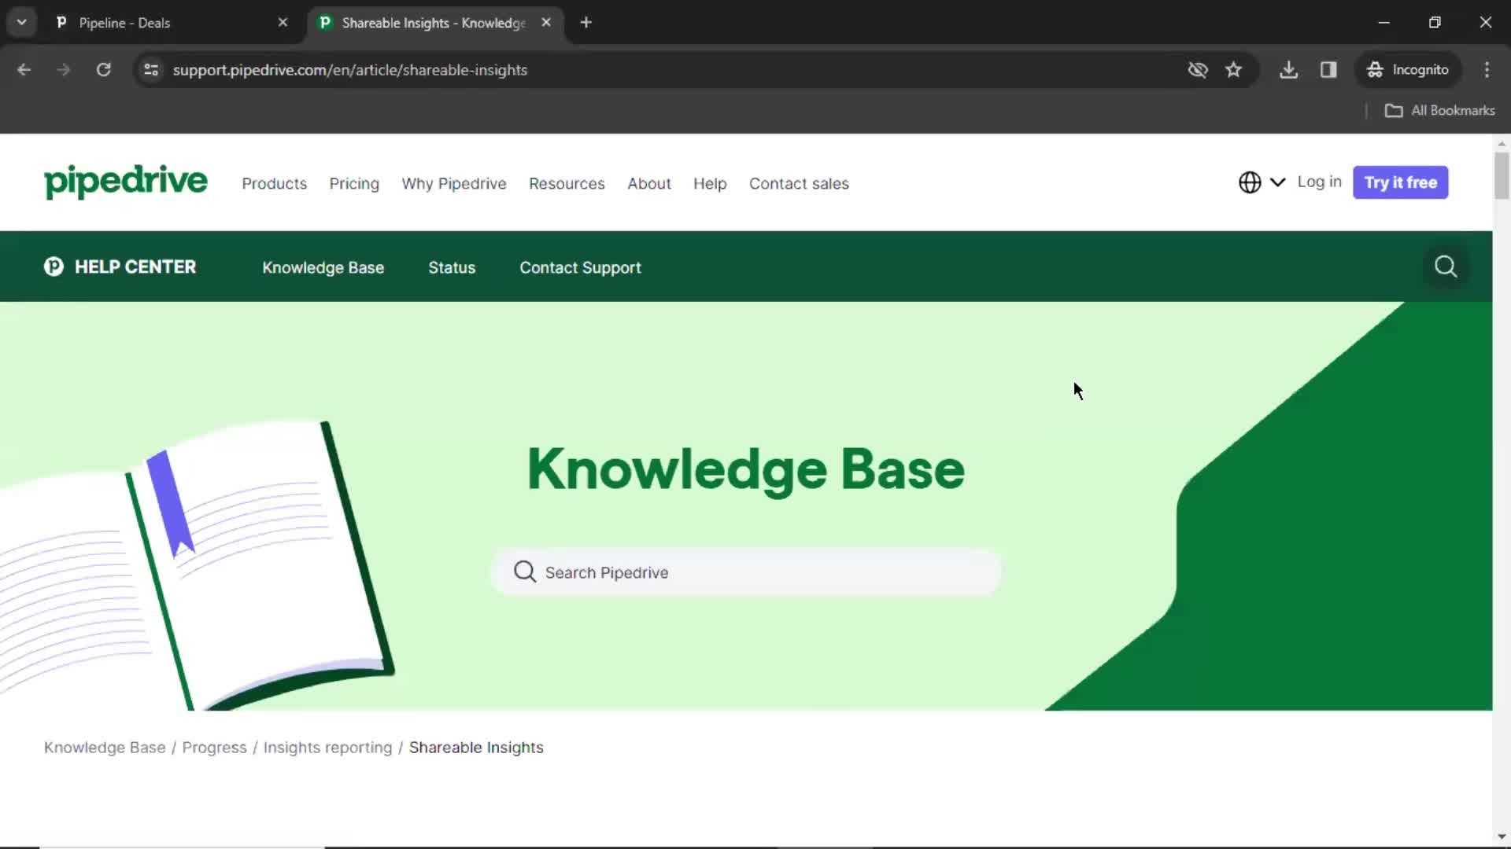The height and width of the screenshot is (849, 1511).
Task: Click the browser back arrow
Action: (x=24, y=70)
